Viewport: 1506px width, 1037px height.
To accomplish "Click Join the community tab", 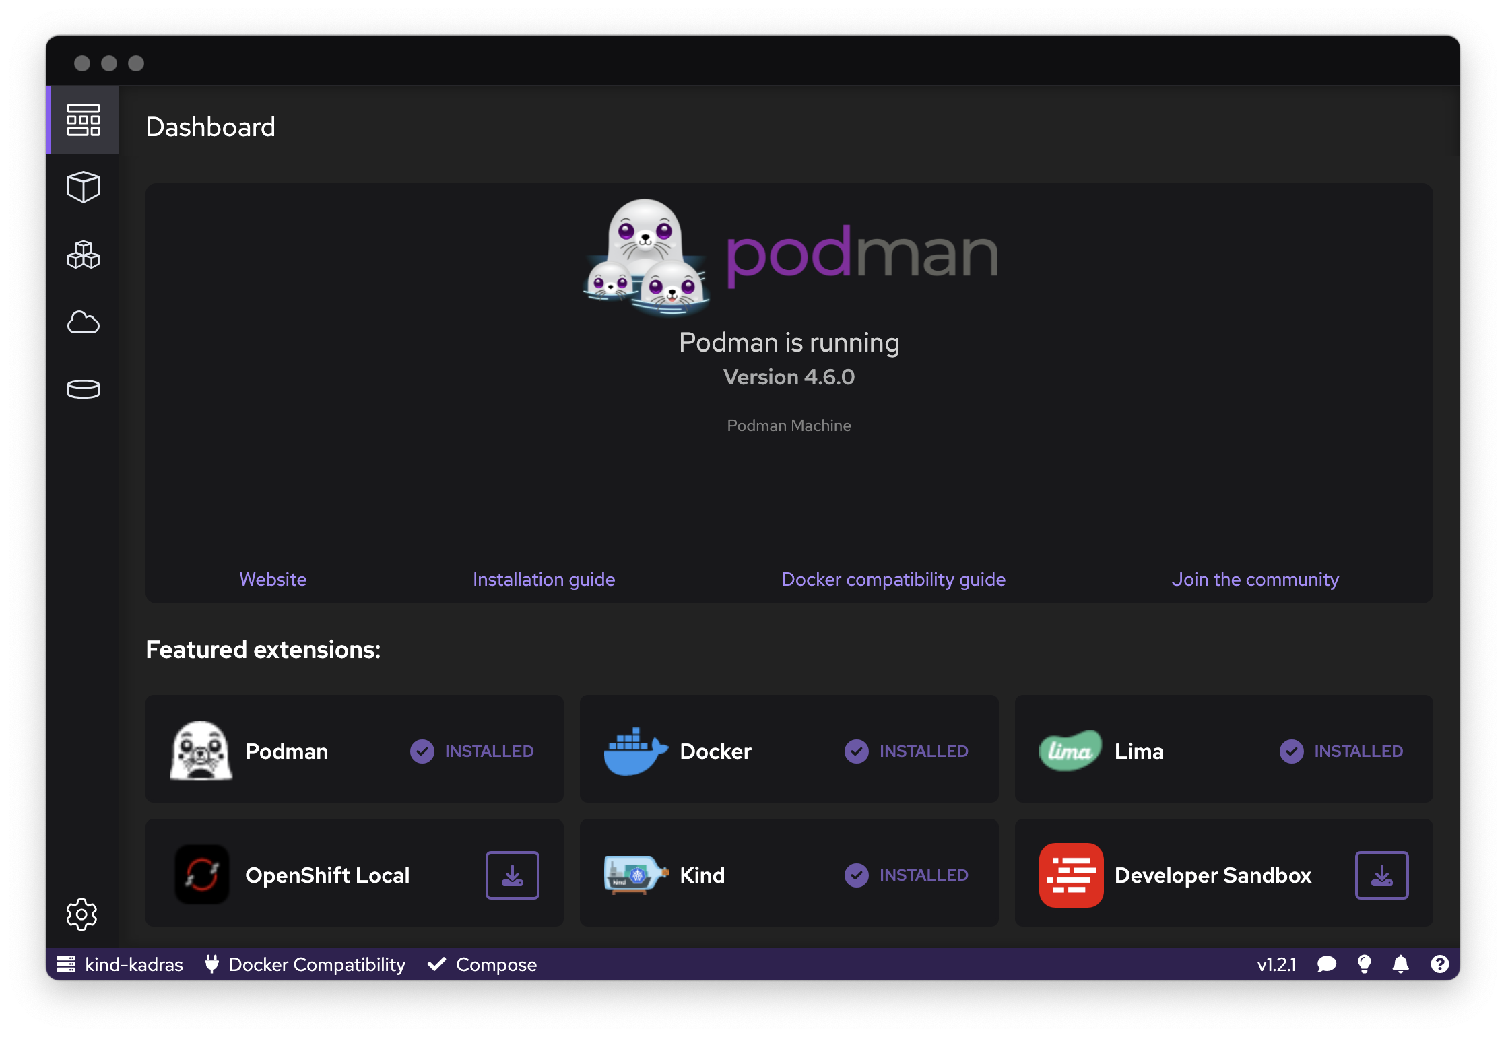I will (1255, 578).
